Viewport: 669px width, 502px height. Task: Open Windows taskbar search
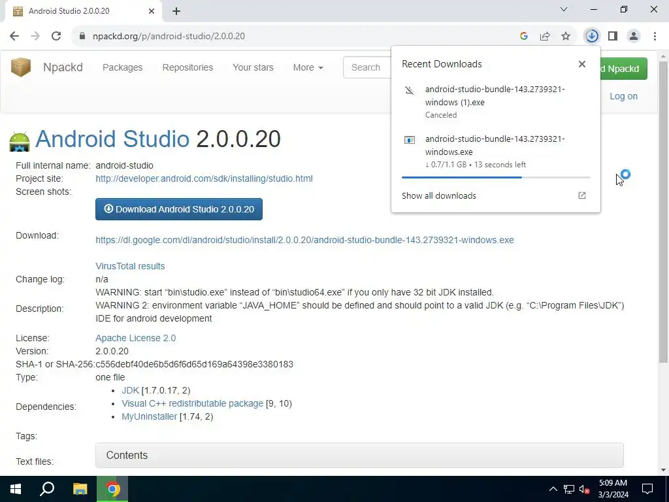pyautogui.click(x=47, y=489)
